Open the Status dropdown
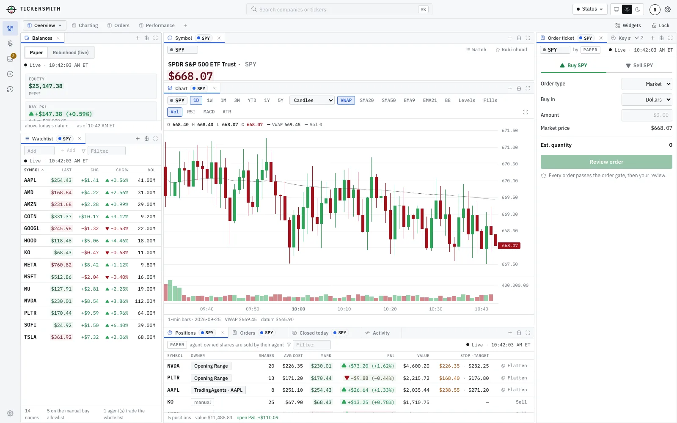677x423 pixels. click(590, 9)
